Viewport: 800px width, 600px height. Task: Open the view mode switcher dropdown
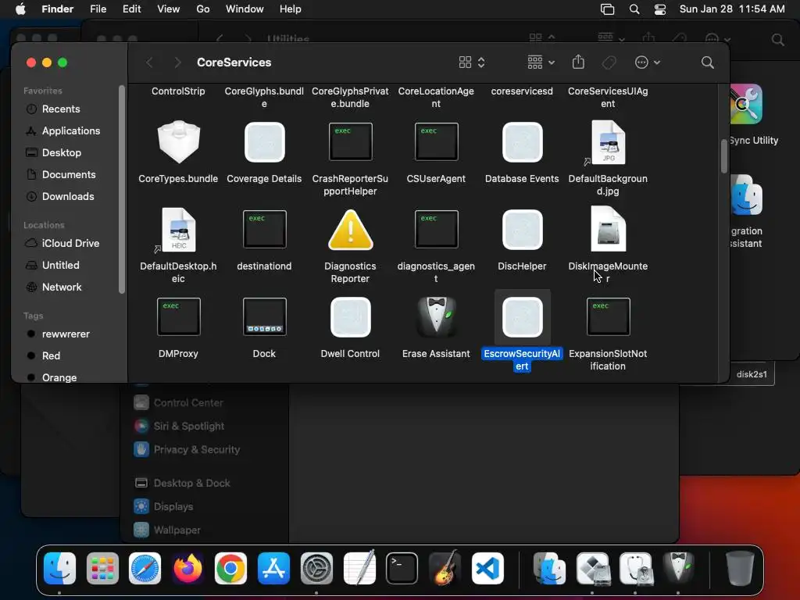471,62
